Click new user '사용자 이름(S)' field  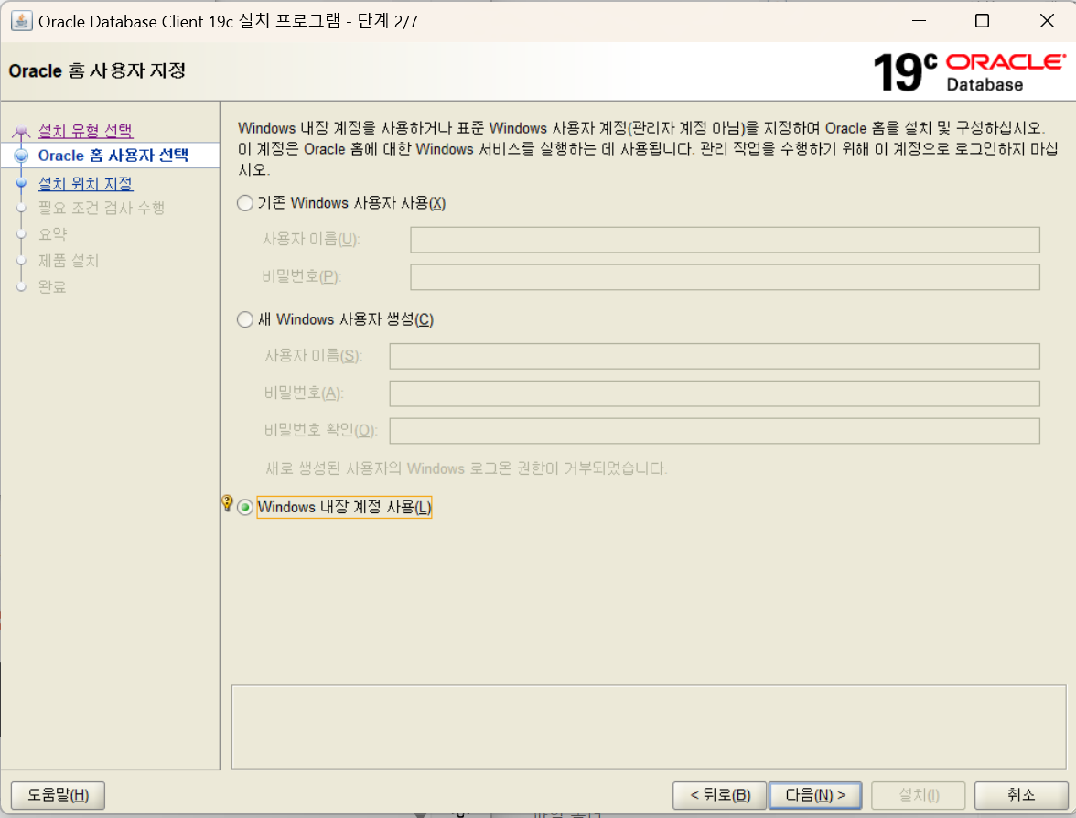coord(715,356)
